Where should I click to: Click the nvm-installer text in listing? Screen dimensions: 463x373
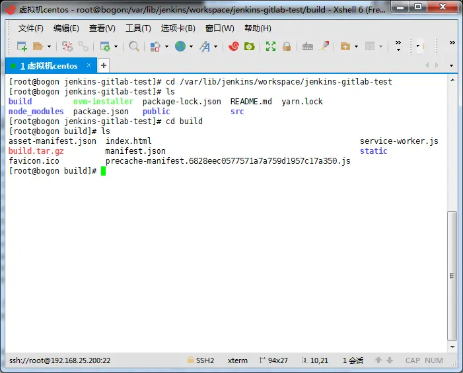coord(103,102)
